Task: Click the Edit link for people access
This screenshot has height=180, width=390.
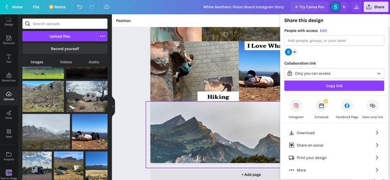Action: (323, 31)
